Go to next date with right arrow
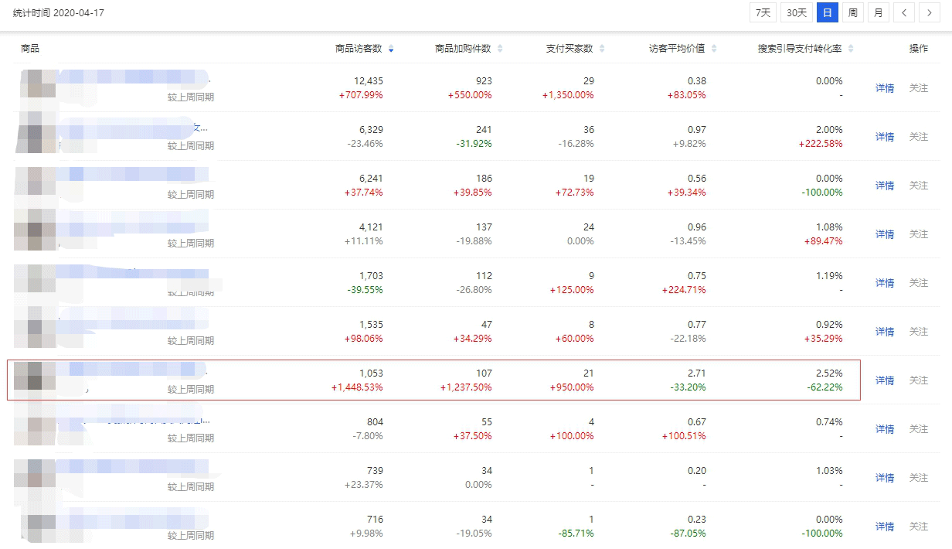952x549 pixels. (929, 12)
